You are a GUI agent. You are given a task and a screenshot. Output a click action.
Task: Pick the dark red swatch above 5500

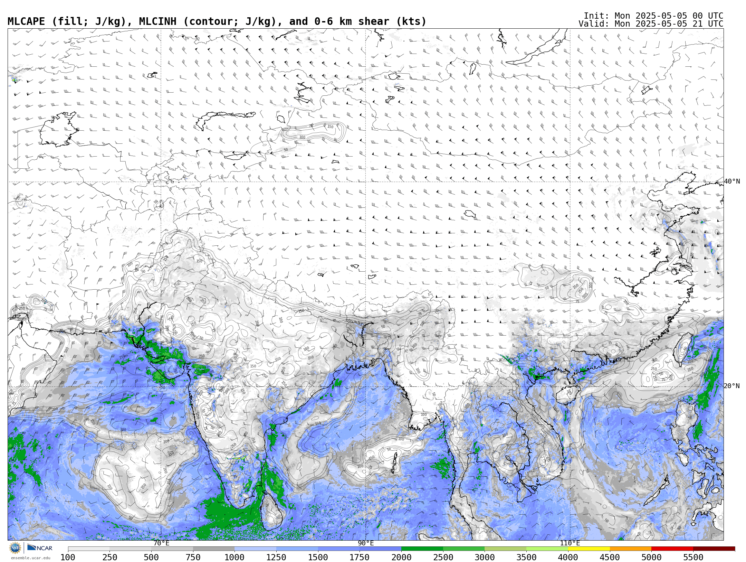pos(714,549)
